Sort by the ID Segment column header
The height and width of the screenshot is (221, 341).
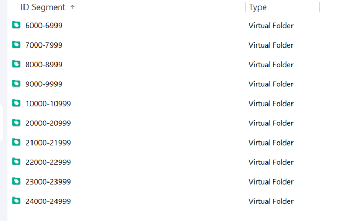43,7
